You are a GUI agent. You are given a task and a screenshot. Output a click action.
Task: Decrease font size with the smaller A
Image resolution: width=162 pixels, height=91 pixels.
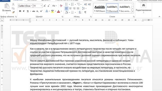pyautogui.click(x=49, y=6)
